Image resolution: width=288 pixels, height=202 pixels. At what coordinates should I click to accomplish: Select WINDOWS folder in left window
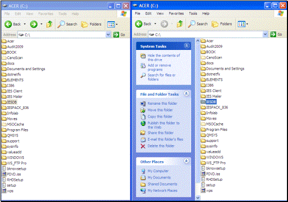pyautogui.click(x=13, y=157)
